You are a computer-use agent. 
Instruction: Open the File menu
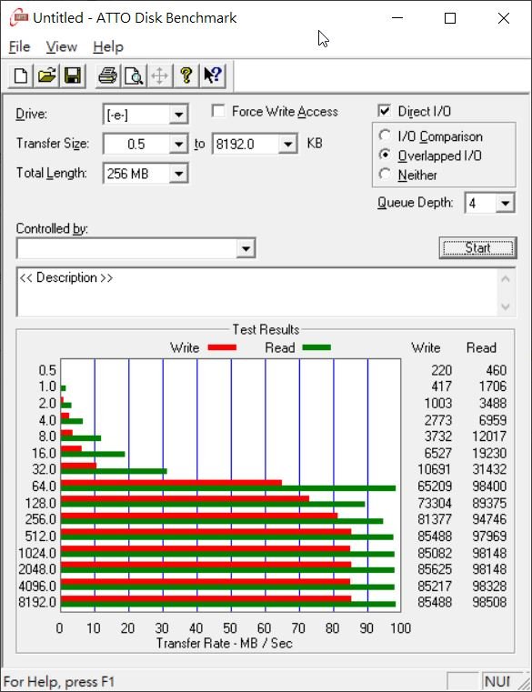pyautogui.click(x=19, y=46)
